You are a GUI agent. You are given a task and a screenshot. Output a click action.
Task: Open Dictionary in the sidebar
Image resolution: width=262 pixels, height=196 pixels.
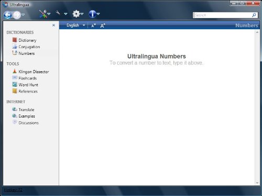(27, 40)
